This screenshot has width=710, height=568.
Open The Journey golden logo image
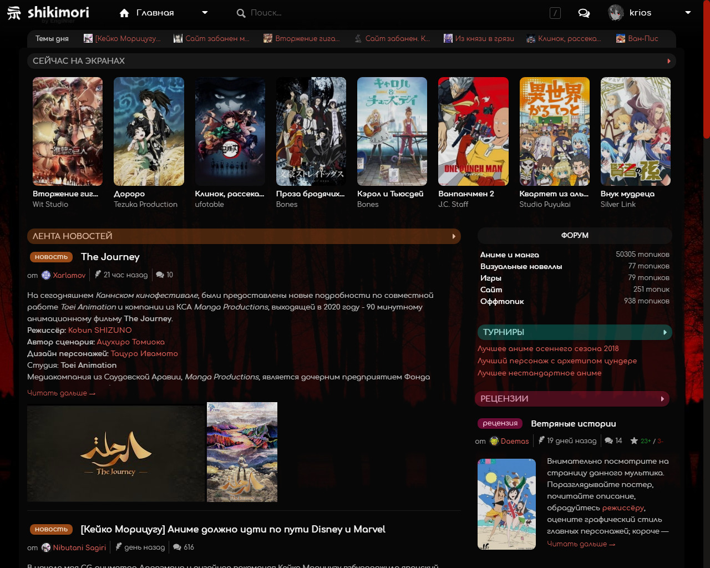(116, 454)
